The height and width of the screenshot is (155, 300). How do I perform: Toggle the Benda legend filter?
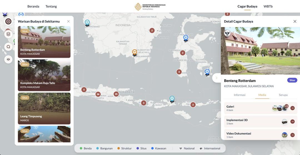[x=86, y=148]
